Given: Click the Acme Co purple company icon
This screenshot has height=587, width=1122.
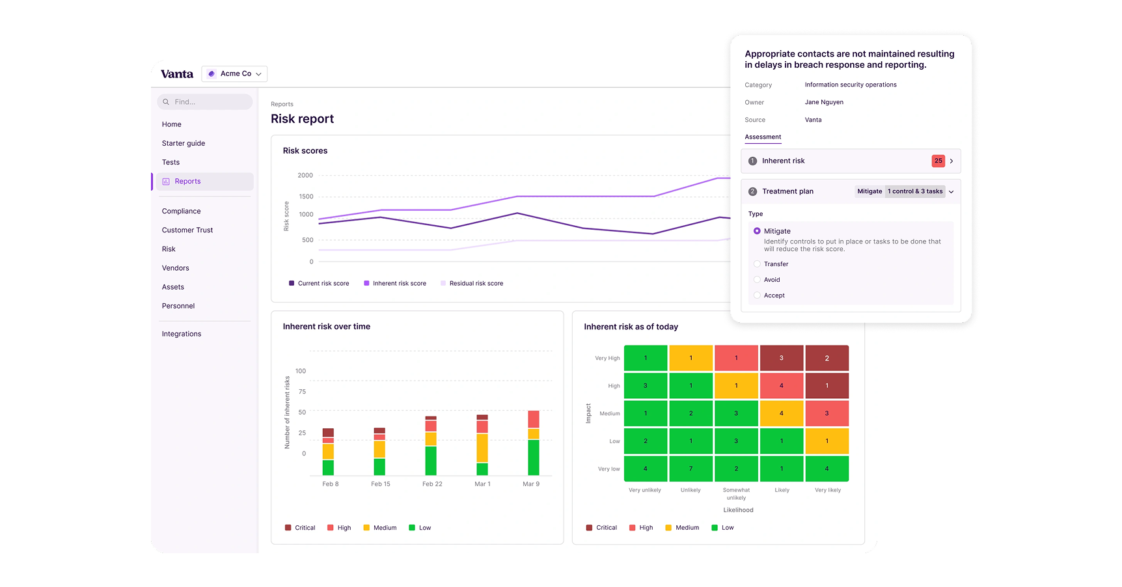Looking at the screenshot, I should (212, 74).
